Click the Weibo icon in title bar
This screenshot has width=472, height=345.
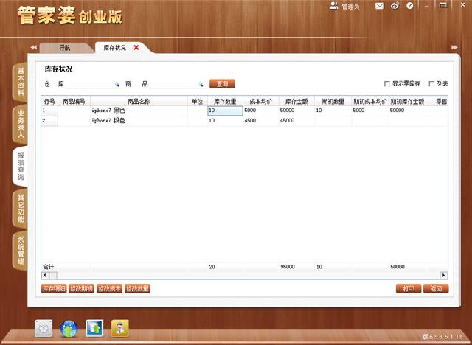395,6
